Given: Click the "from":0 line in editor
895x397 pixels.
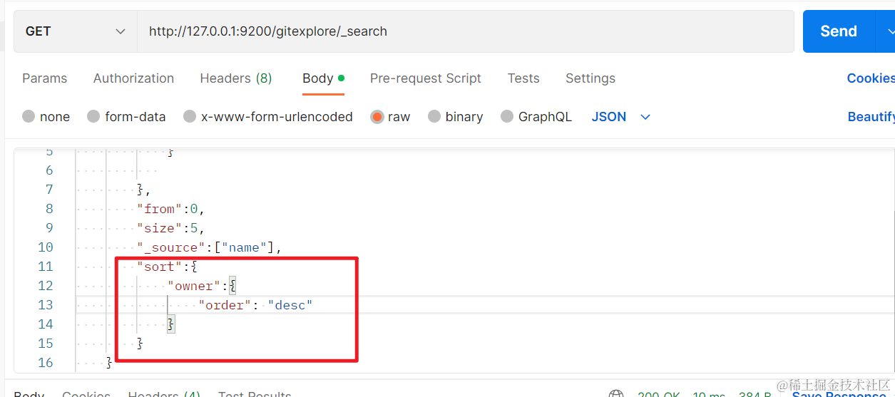Looking at the screenshot, I should [171, 209].
